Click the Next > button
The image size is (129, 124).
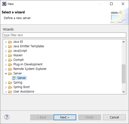65,117
